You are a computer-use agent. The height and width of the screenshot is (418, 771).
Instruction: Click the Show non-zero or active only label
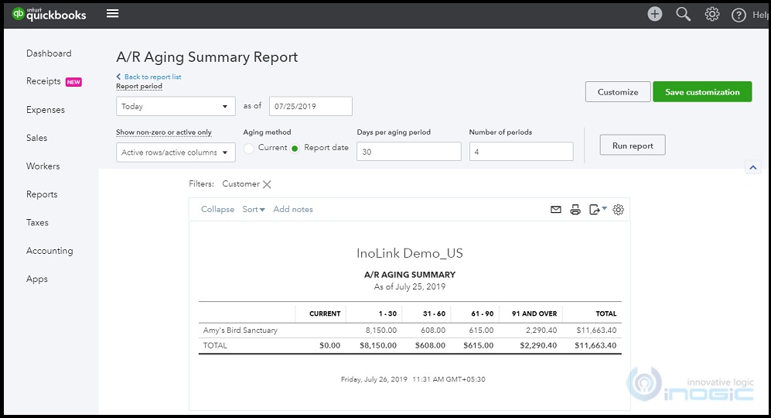point(164,132)
